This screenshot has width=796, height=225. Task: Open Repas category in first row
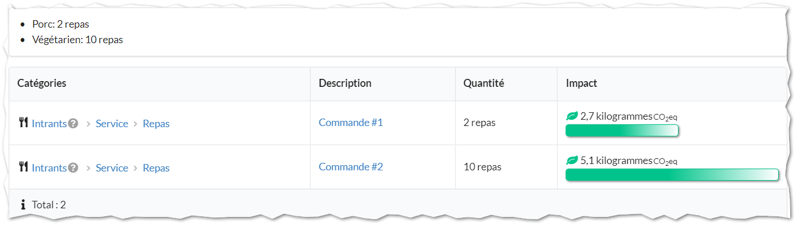tap(156, 123)
